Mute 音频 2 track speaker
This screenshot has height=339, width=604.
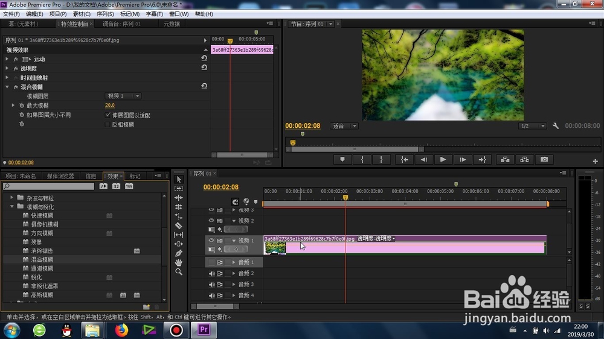tap(211, 274)
